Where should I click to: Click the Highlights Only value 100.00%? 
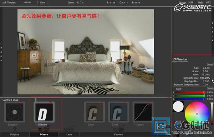[205, 78]
